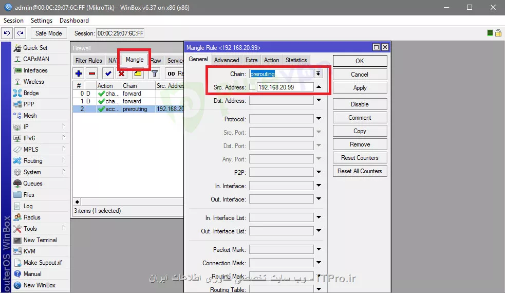Expand the Dst. Address field
This screenshot has width=505, height=293.
(319, 100)
